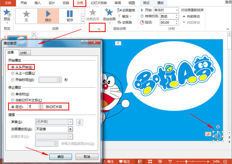Click 取消 cancel button in dialog

[87, 157]
